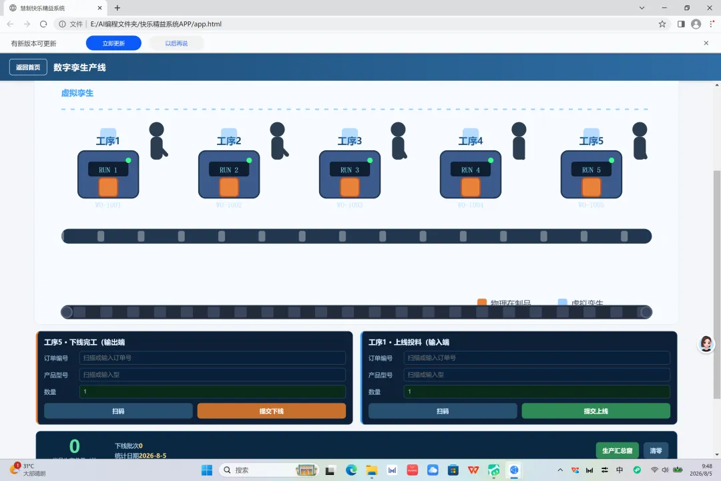
Task: Click 扫码 button in 工序1 上线投料 panel
Action: pos(443,411)
